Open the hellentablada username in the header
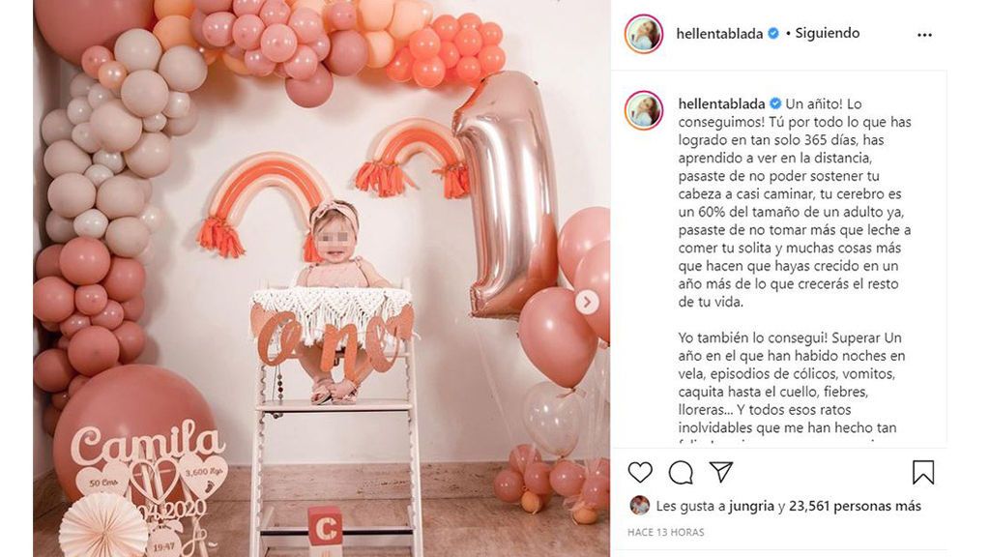 [x=719, y=34]
